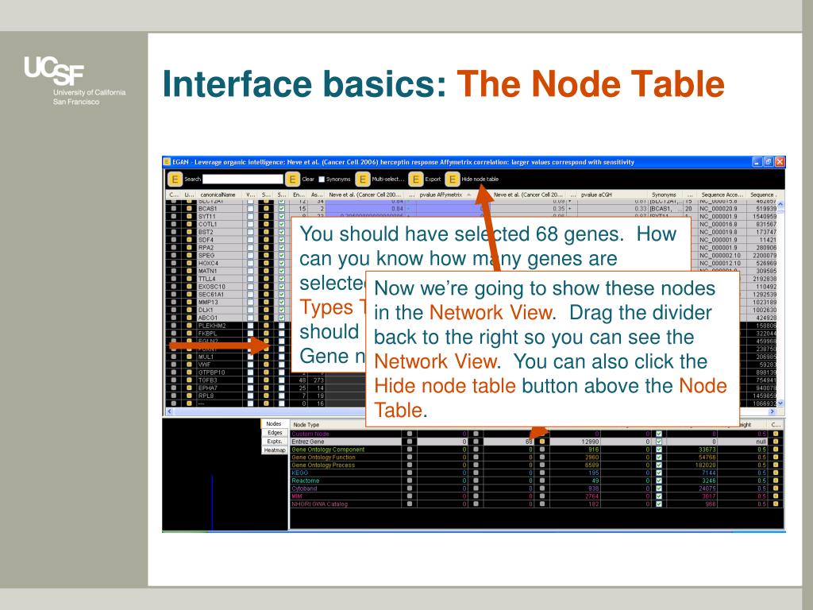Click the EGAN app icon in title bar
The width and height of the screenshot is (813, 610).
[x=167, y=162]
